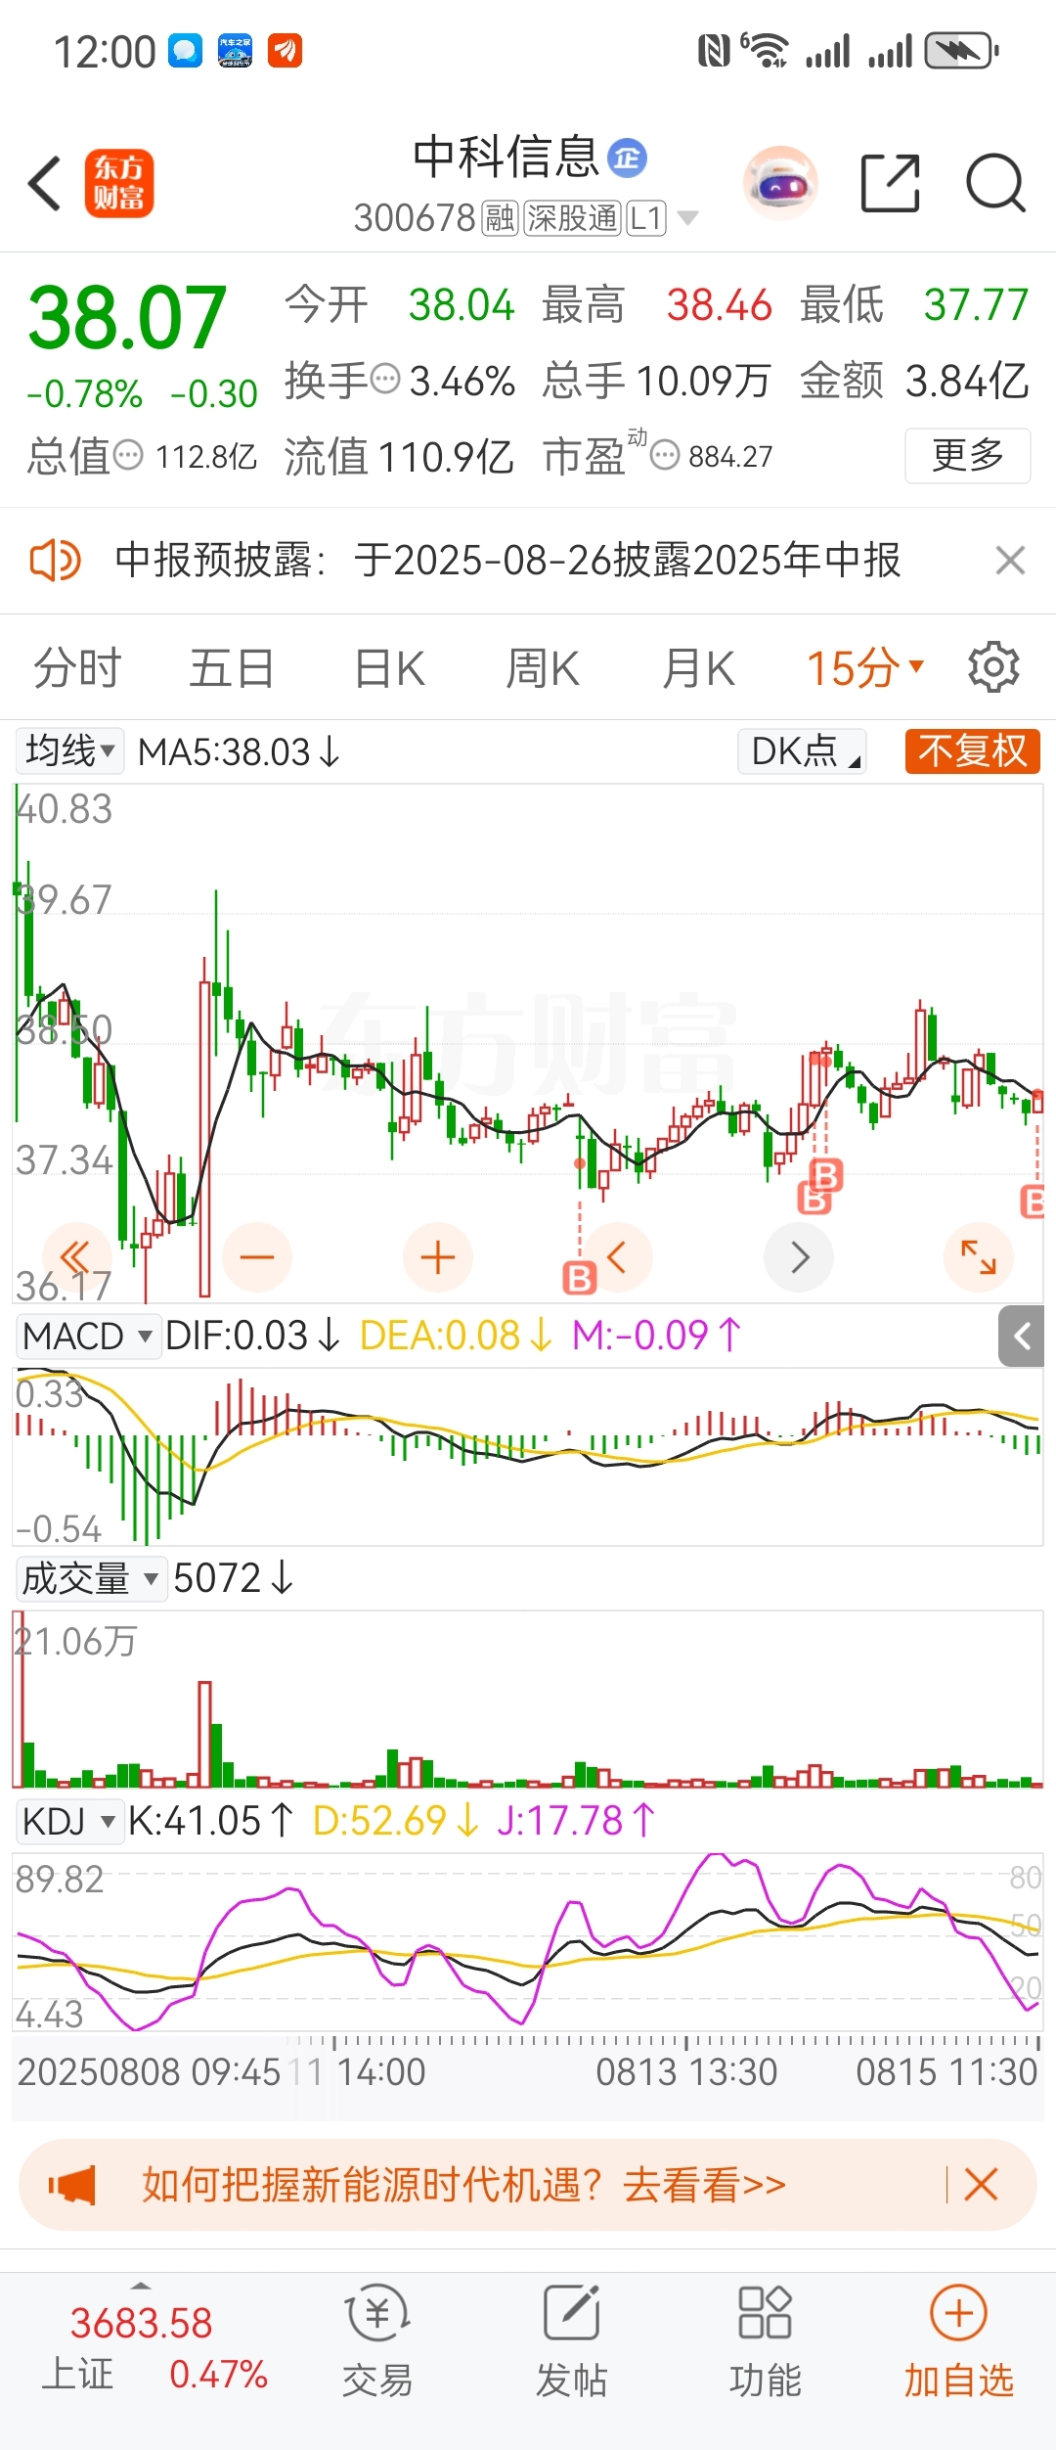Tap the 融 margin tag
The image size is (1056, 2450).
[x=500, y=217]
